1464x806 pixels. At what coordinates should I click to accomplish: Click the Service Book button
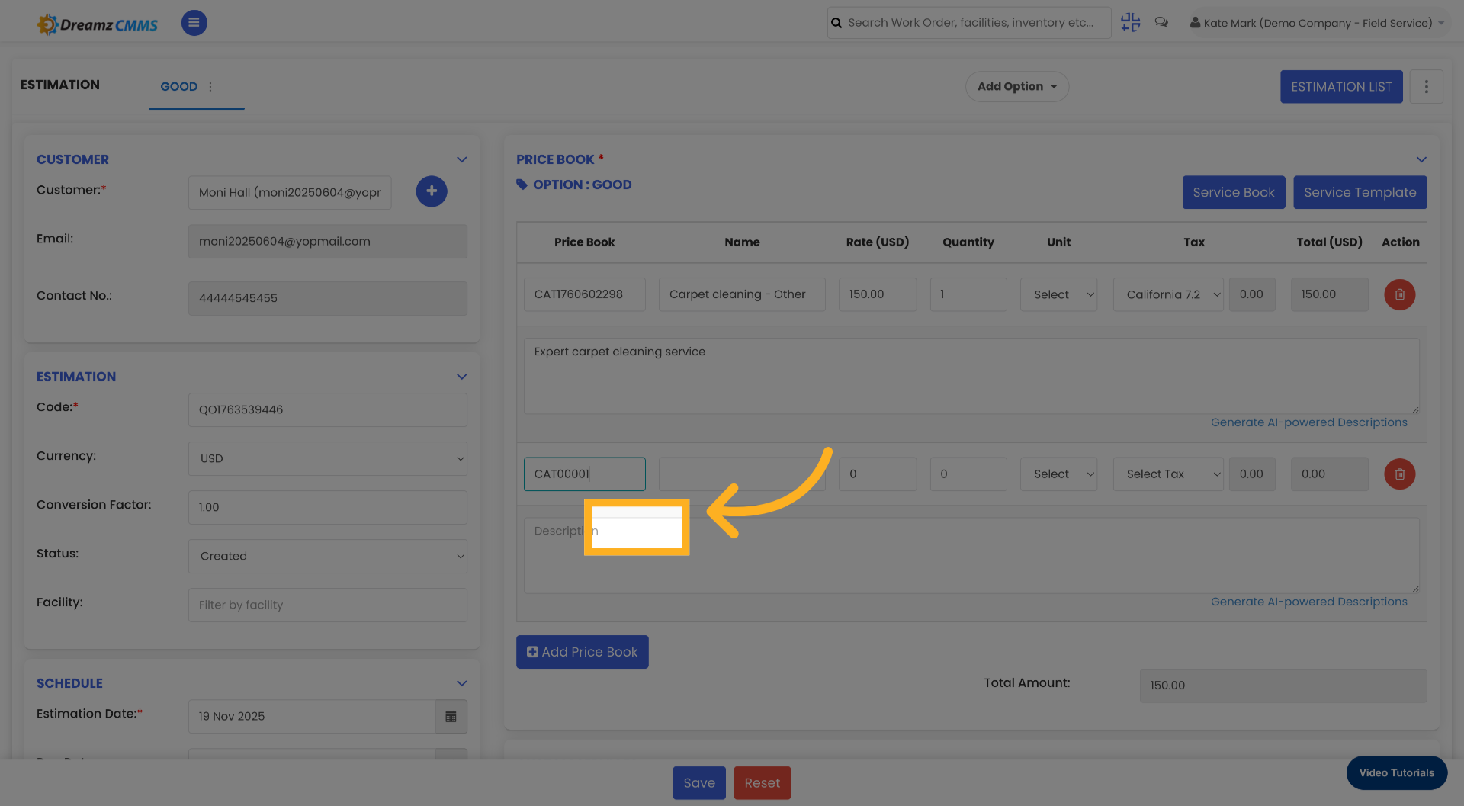1233,192
